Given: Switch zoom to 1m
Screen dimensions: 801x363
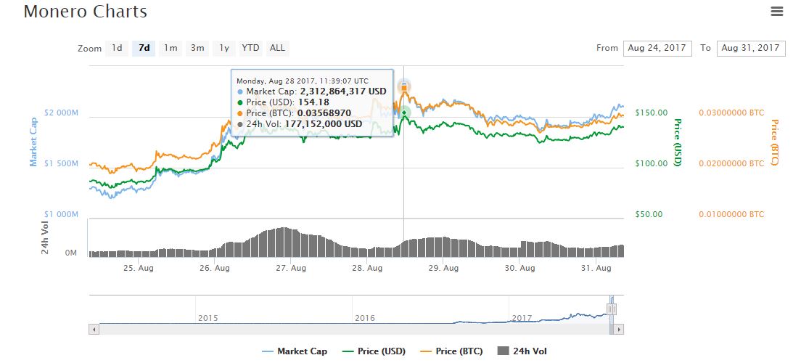Looking at the screenshot, I should click(171, 48).
